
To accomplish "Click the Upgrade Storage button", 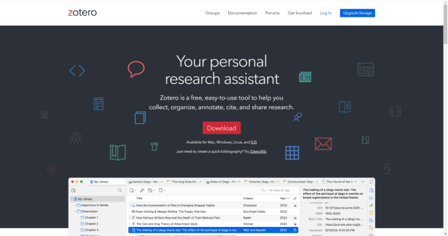I will tap(357, 13).
